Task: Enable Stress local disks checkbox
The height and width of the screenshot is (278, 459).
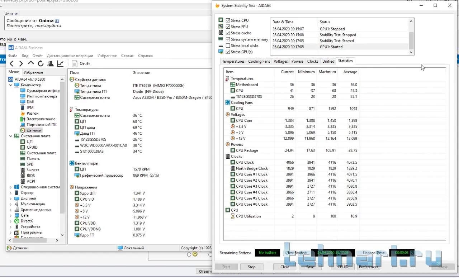Action: [228, 45]
